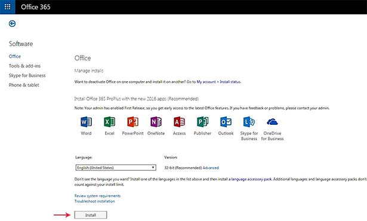Click the OneDrive for Business cloud icon

272,122
